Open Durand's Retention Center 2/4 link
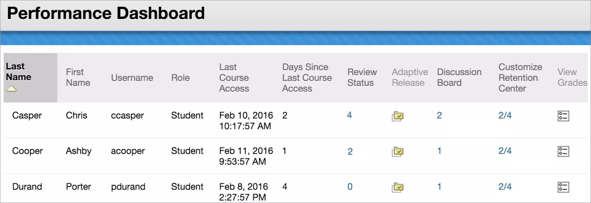Screen dimensions: 591x203 click(505, 187)
